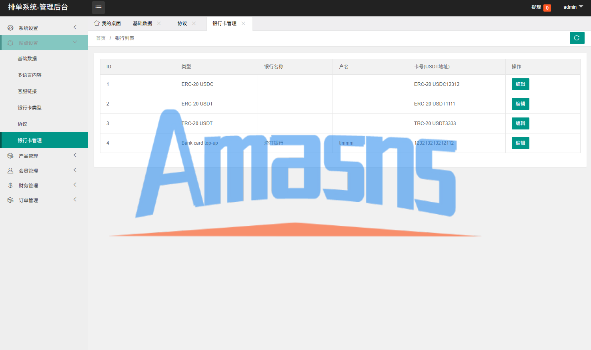
Task: Open 客服链接 in the sidebar
Action: pyautogui.click(x=44, y=91)
